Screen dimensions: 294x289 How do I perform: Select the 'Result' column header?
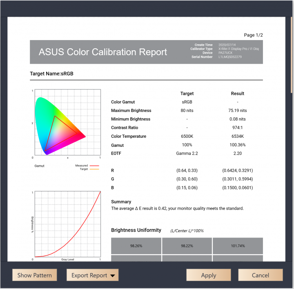pos(238,94)
